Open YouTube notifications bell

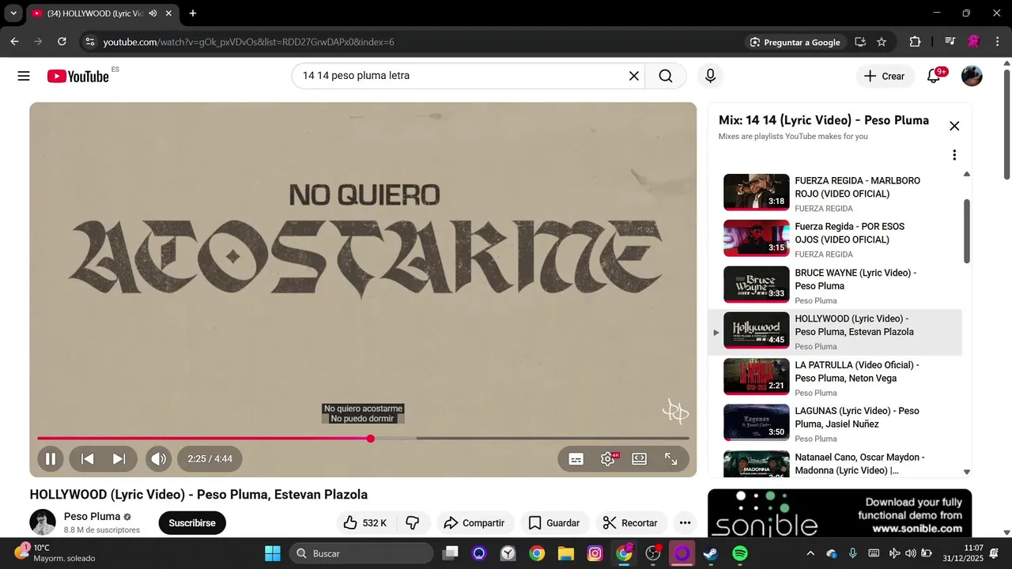pyautogui.click(x=934, y=76)
